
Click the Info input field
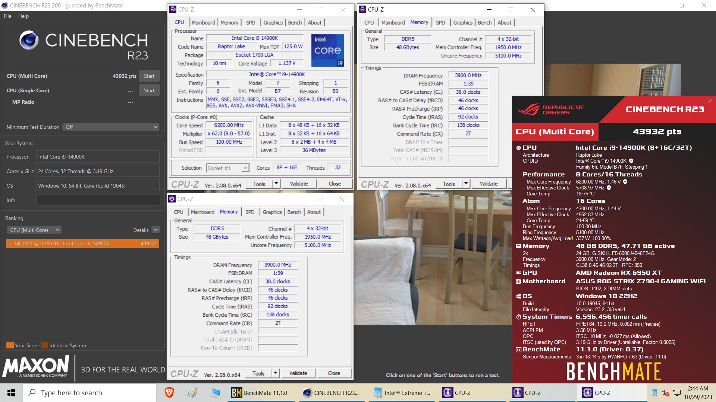[x=98, y=200]
